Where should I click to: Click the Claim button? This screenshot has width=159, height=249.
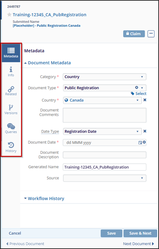tap(134, 34)
